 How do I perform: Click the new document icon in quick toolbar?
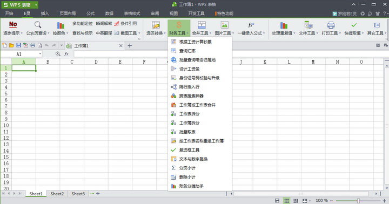tap(4, 45)
